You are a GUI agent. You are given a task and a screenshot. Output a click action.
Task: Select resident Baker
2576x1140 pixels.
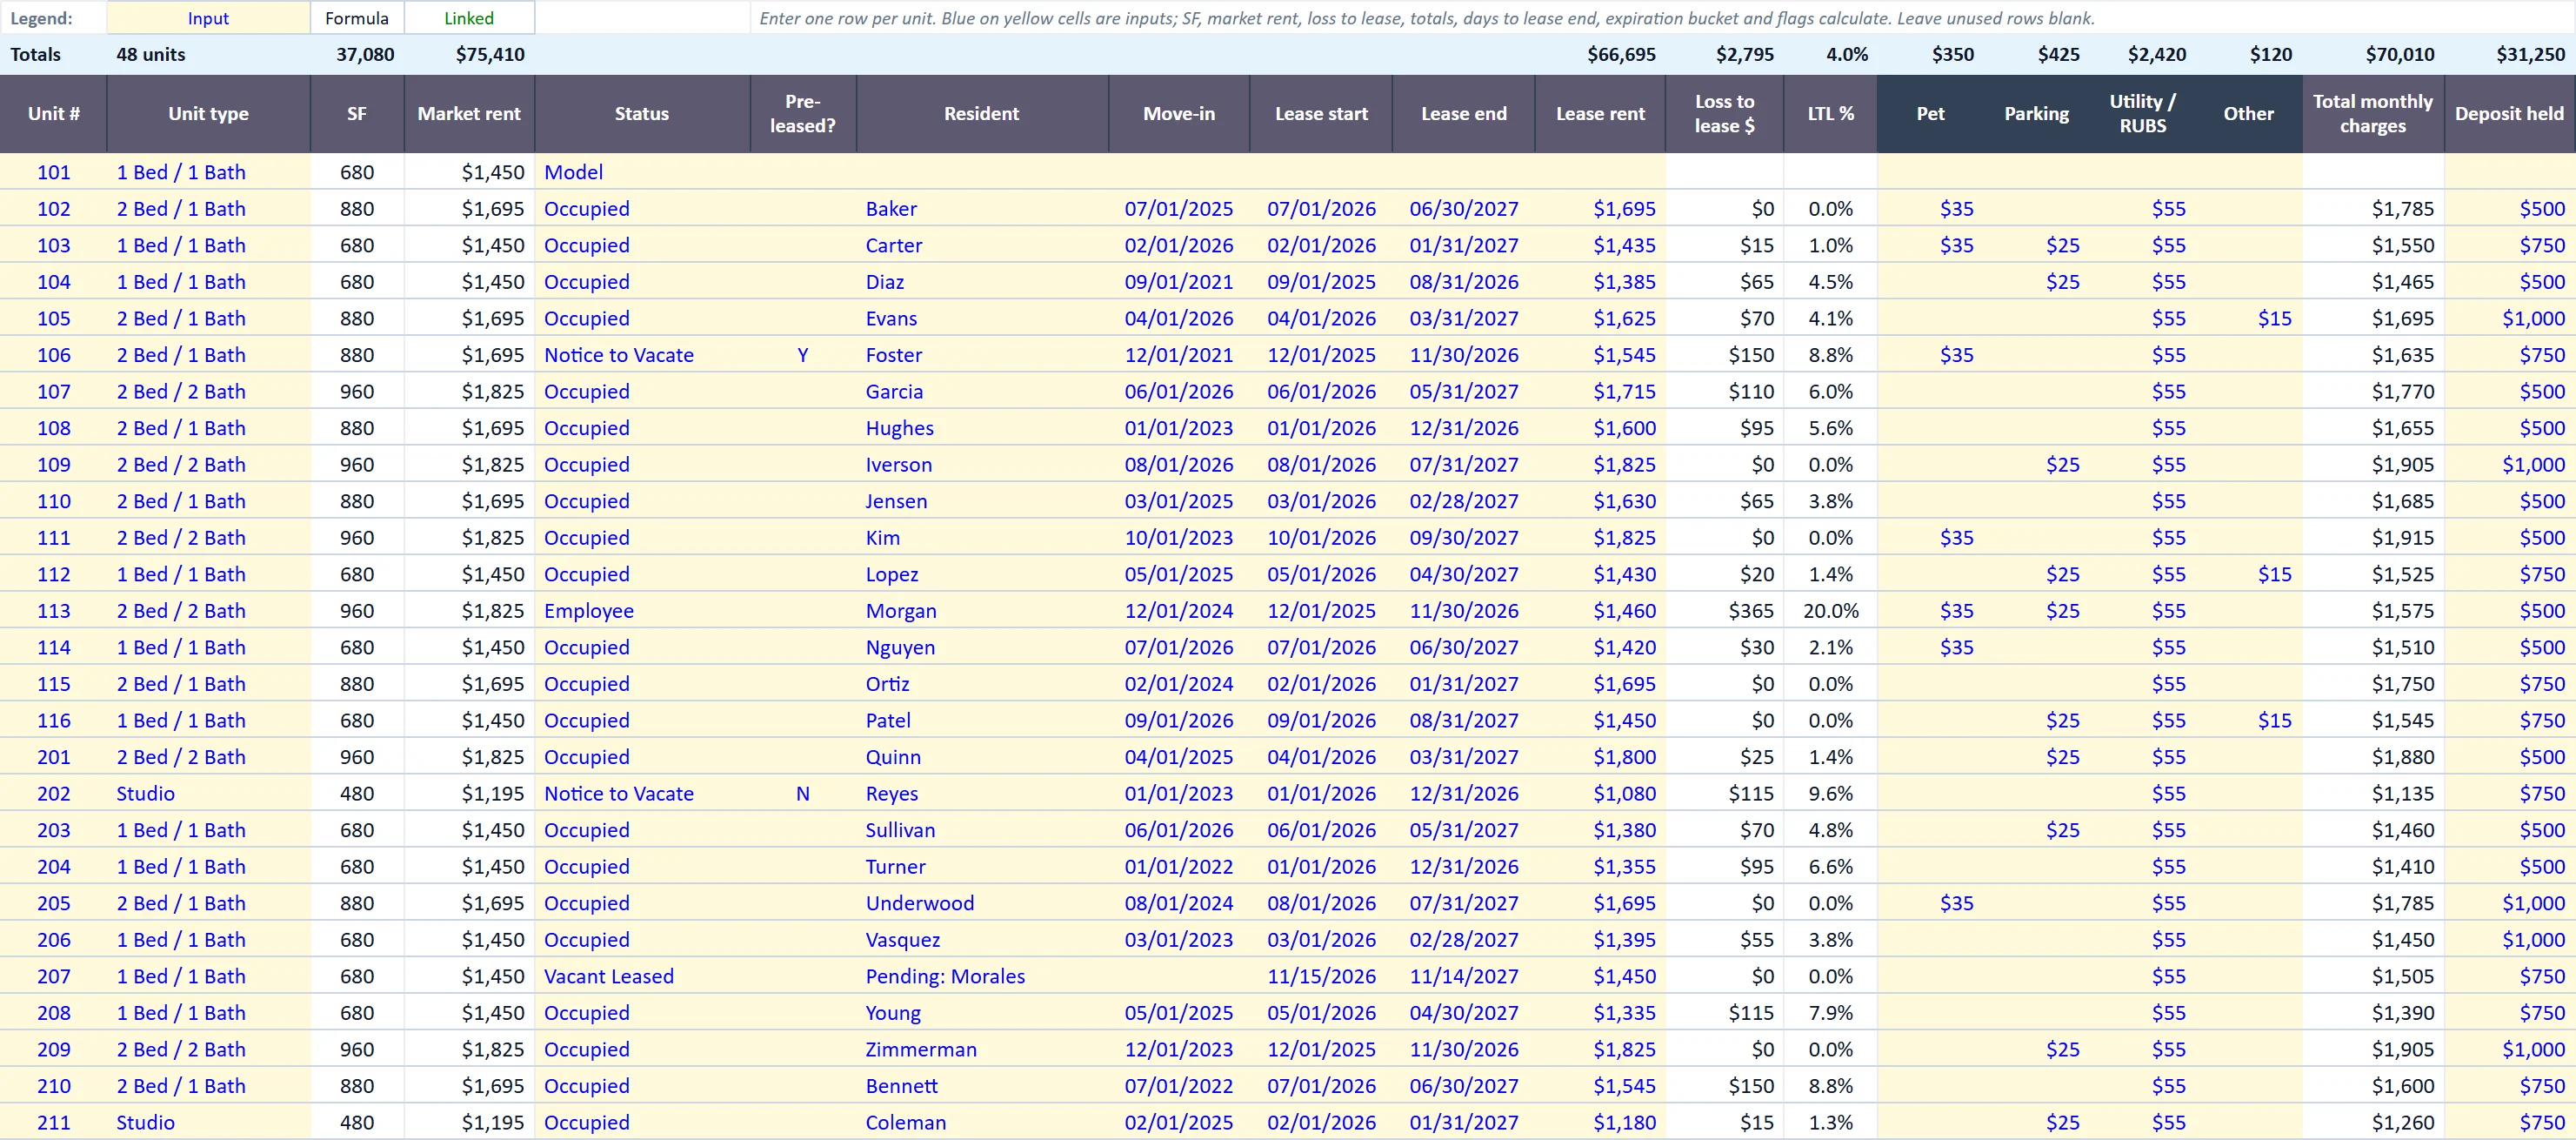click(x=982, y=209)
